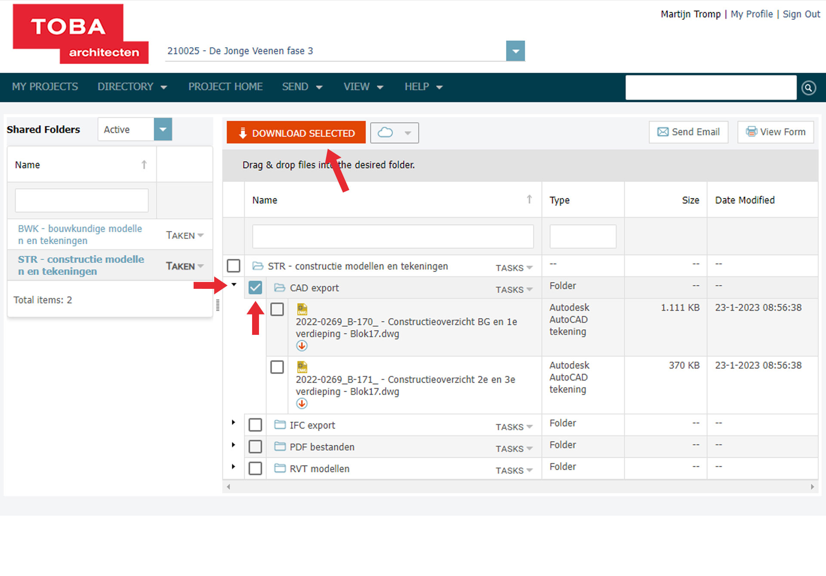Click the file Name filter input field
826x576 pixels.
pyautogui.click(x=392, y=236)
